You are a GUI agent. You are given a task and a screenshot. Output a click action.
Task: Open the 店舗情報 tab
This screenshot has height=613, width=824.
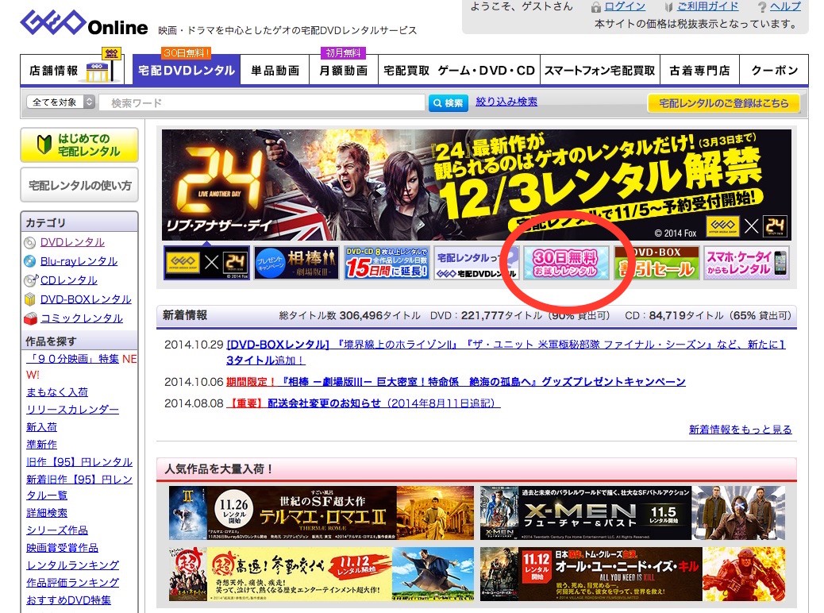(72, 70)
